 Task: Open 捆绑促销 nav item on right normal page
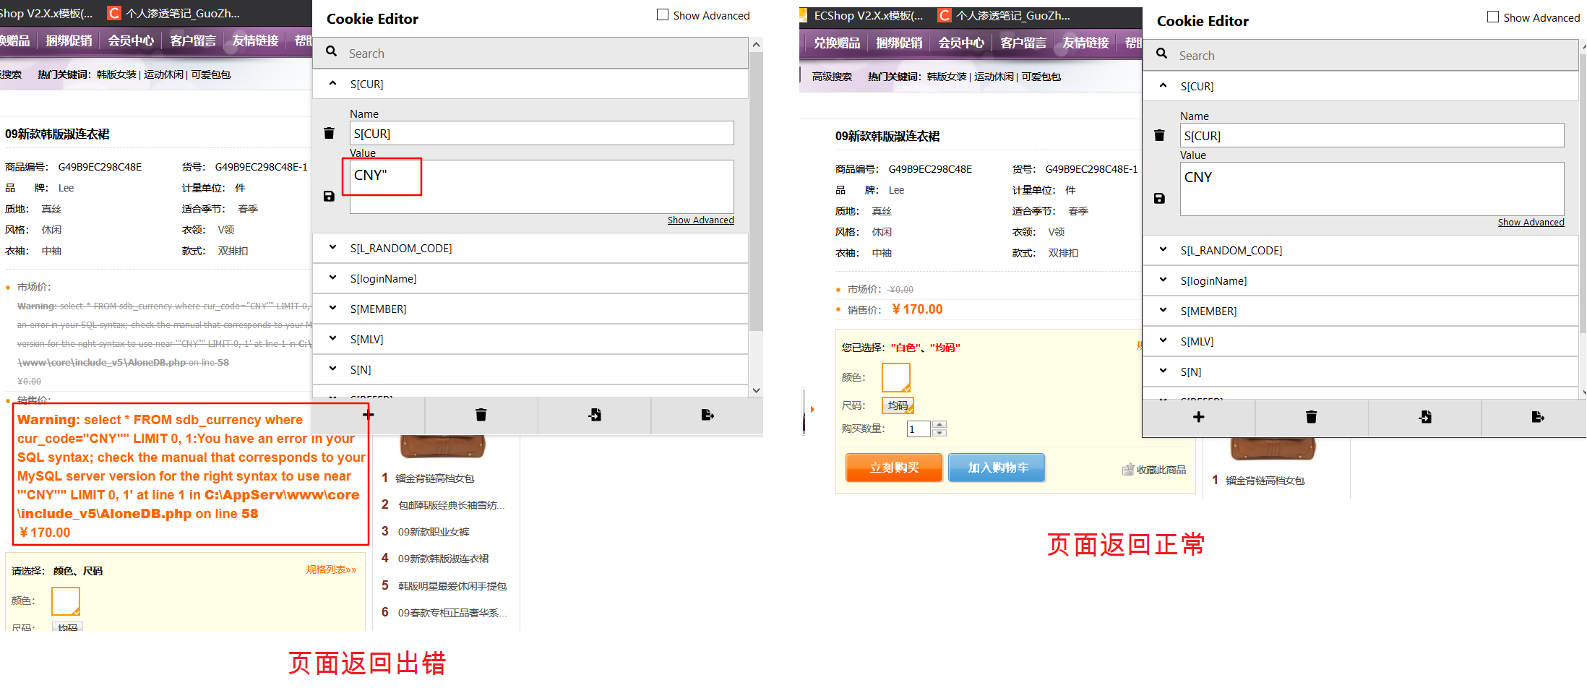click(x=899, y=43)
